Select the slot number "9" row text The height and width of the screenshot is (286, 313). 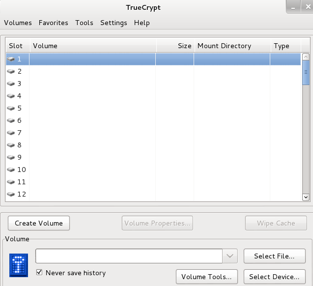tap(19, 157)
